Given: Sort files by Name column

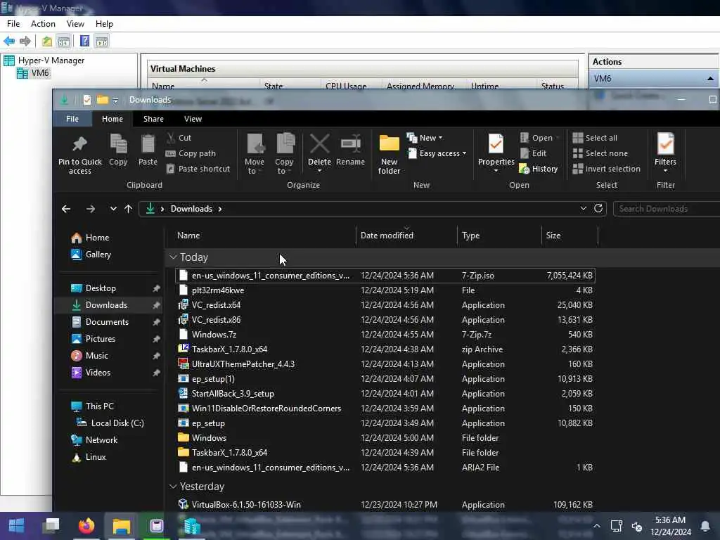Looking at the screenshot, I should [x=261, y=236].
